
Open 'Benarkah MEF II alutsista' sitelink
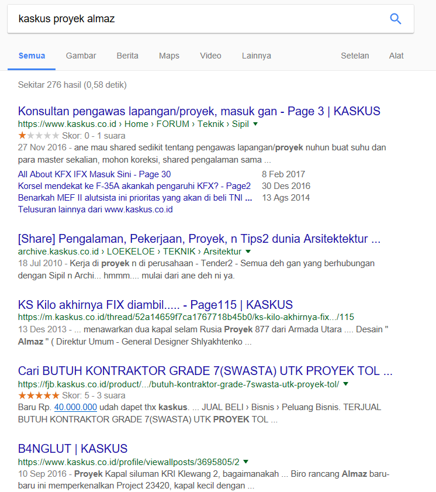tap(135, 198)
